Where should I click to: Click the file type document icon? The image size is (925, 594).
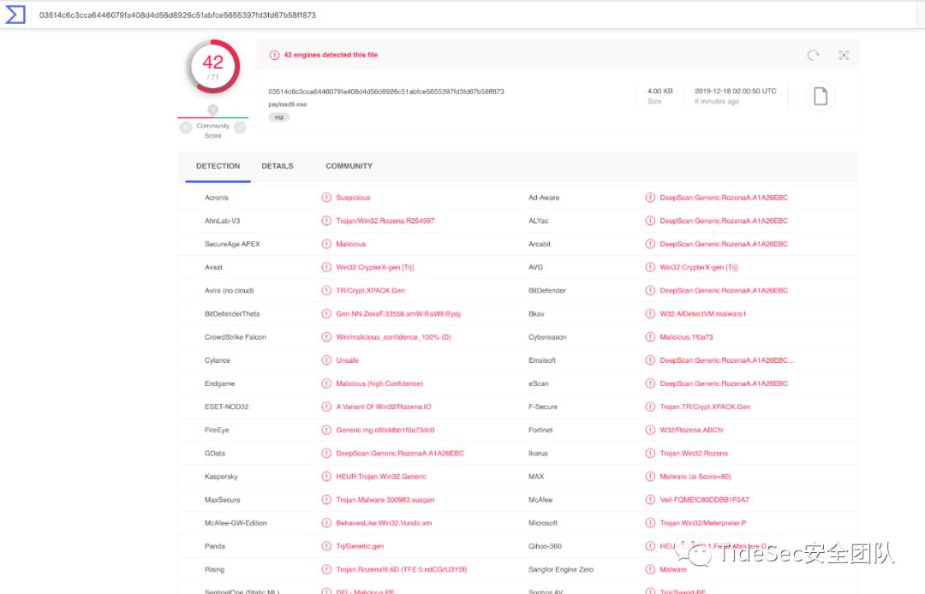(820, 96)
